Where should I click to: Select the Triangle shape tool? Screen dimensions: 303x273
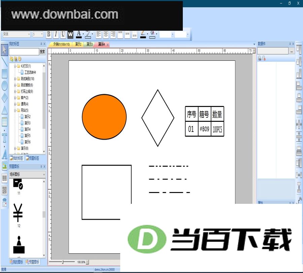click(x=4, y=110)
